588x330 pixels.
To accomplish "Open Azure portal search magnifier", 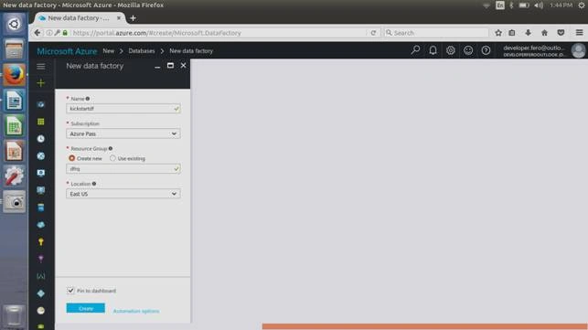I will click(x=415, y=50).
